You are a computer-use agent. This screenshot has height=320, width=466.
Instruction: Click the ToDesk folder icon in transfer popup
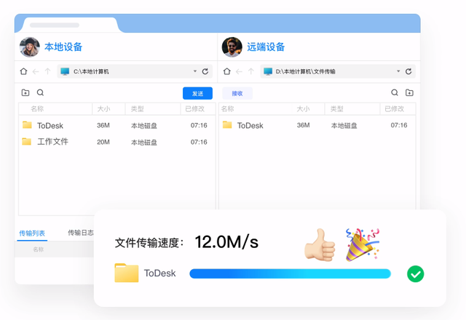coord(127,273)
